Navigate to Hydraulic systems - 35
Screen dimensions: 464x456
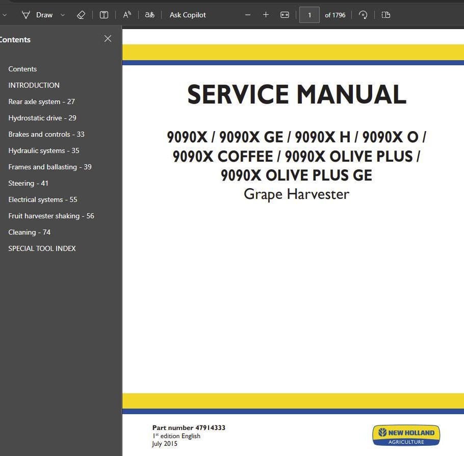44,150
